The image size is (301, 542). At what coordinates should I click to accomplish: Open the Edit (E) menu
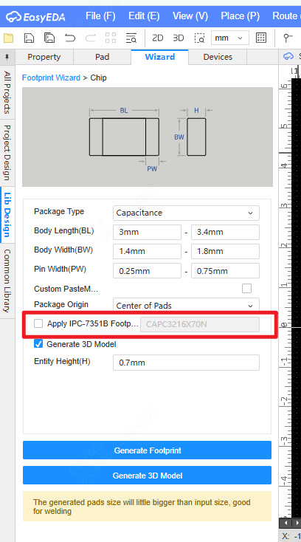pos(144,16)
